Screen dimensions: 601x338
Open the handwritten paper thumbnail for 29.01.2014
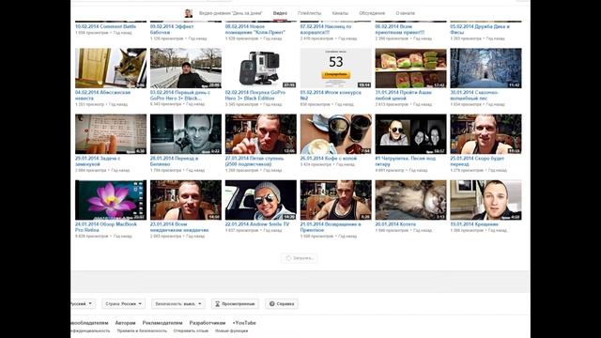tap(111, 134)
